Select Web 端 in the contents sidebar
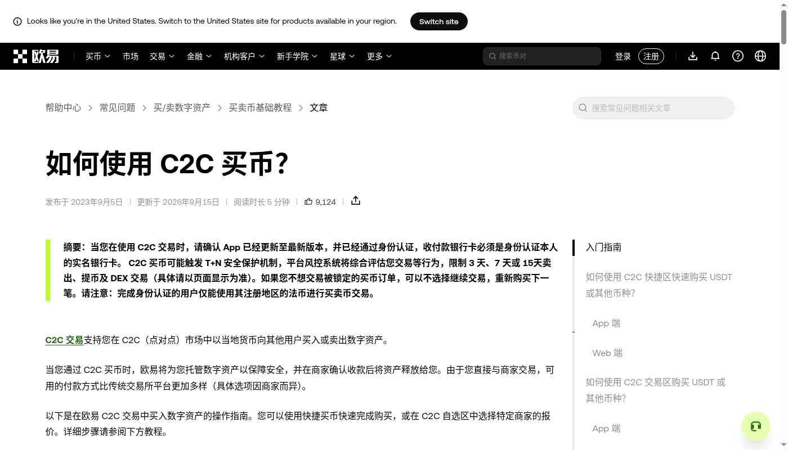788x450 pixels. pyautogui.click(x=607, y=353)
